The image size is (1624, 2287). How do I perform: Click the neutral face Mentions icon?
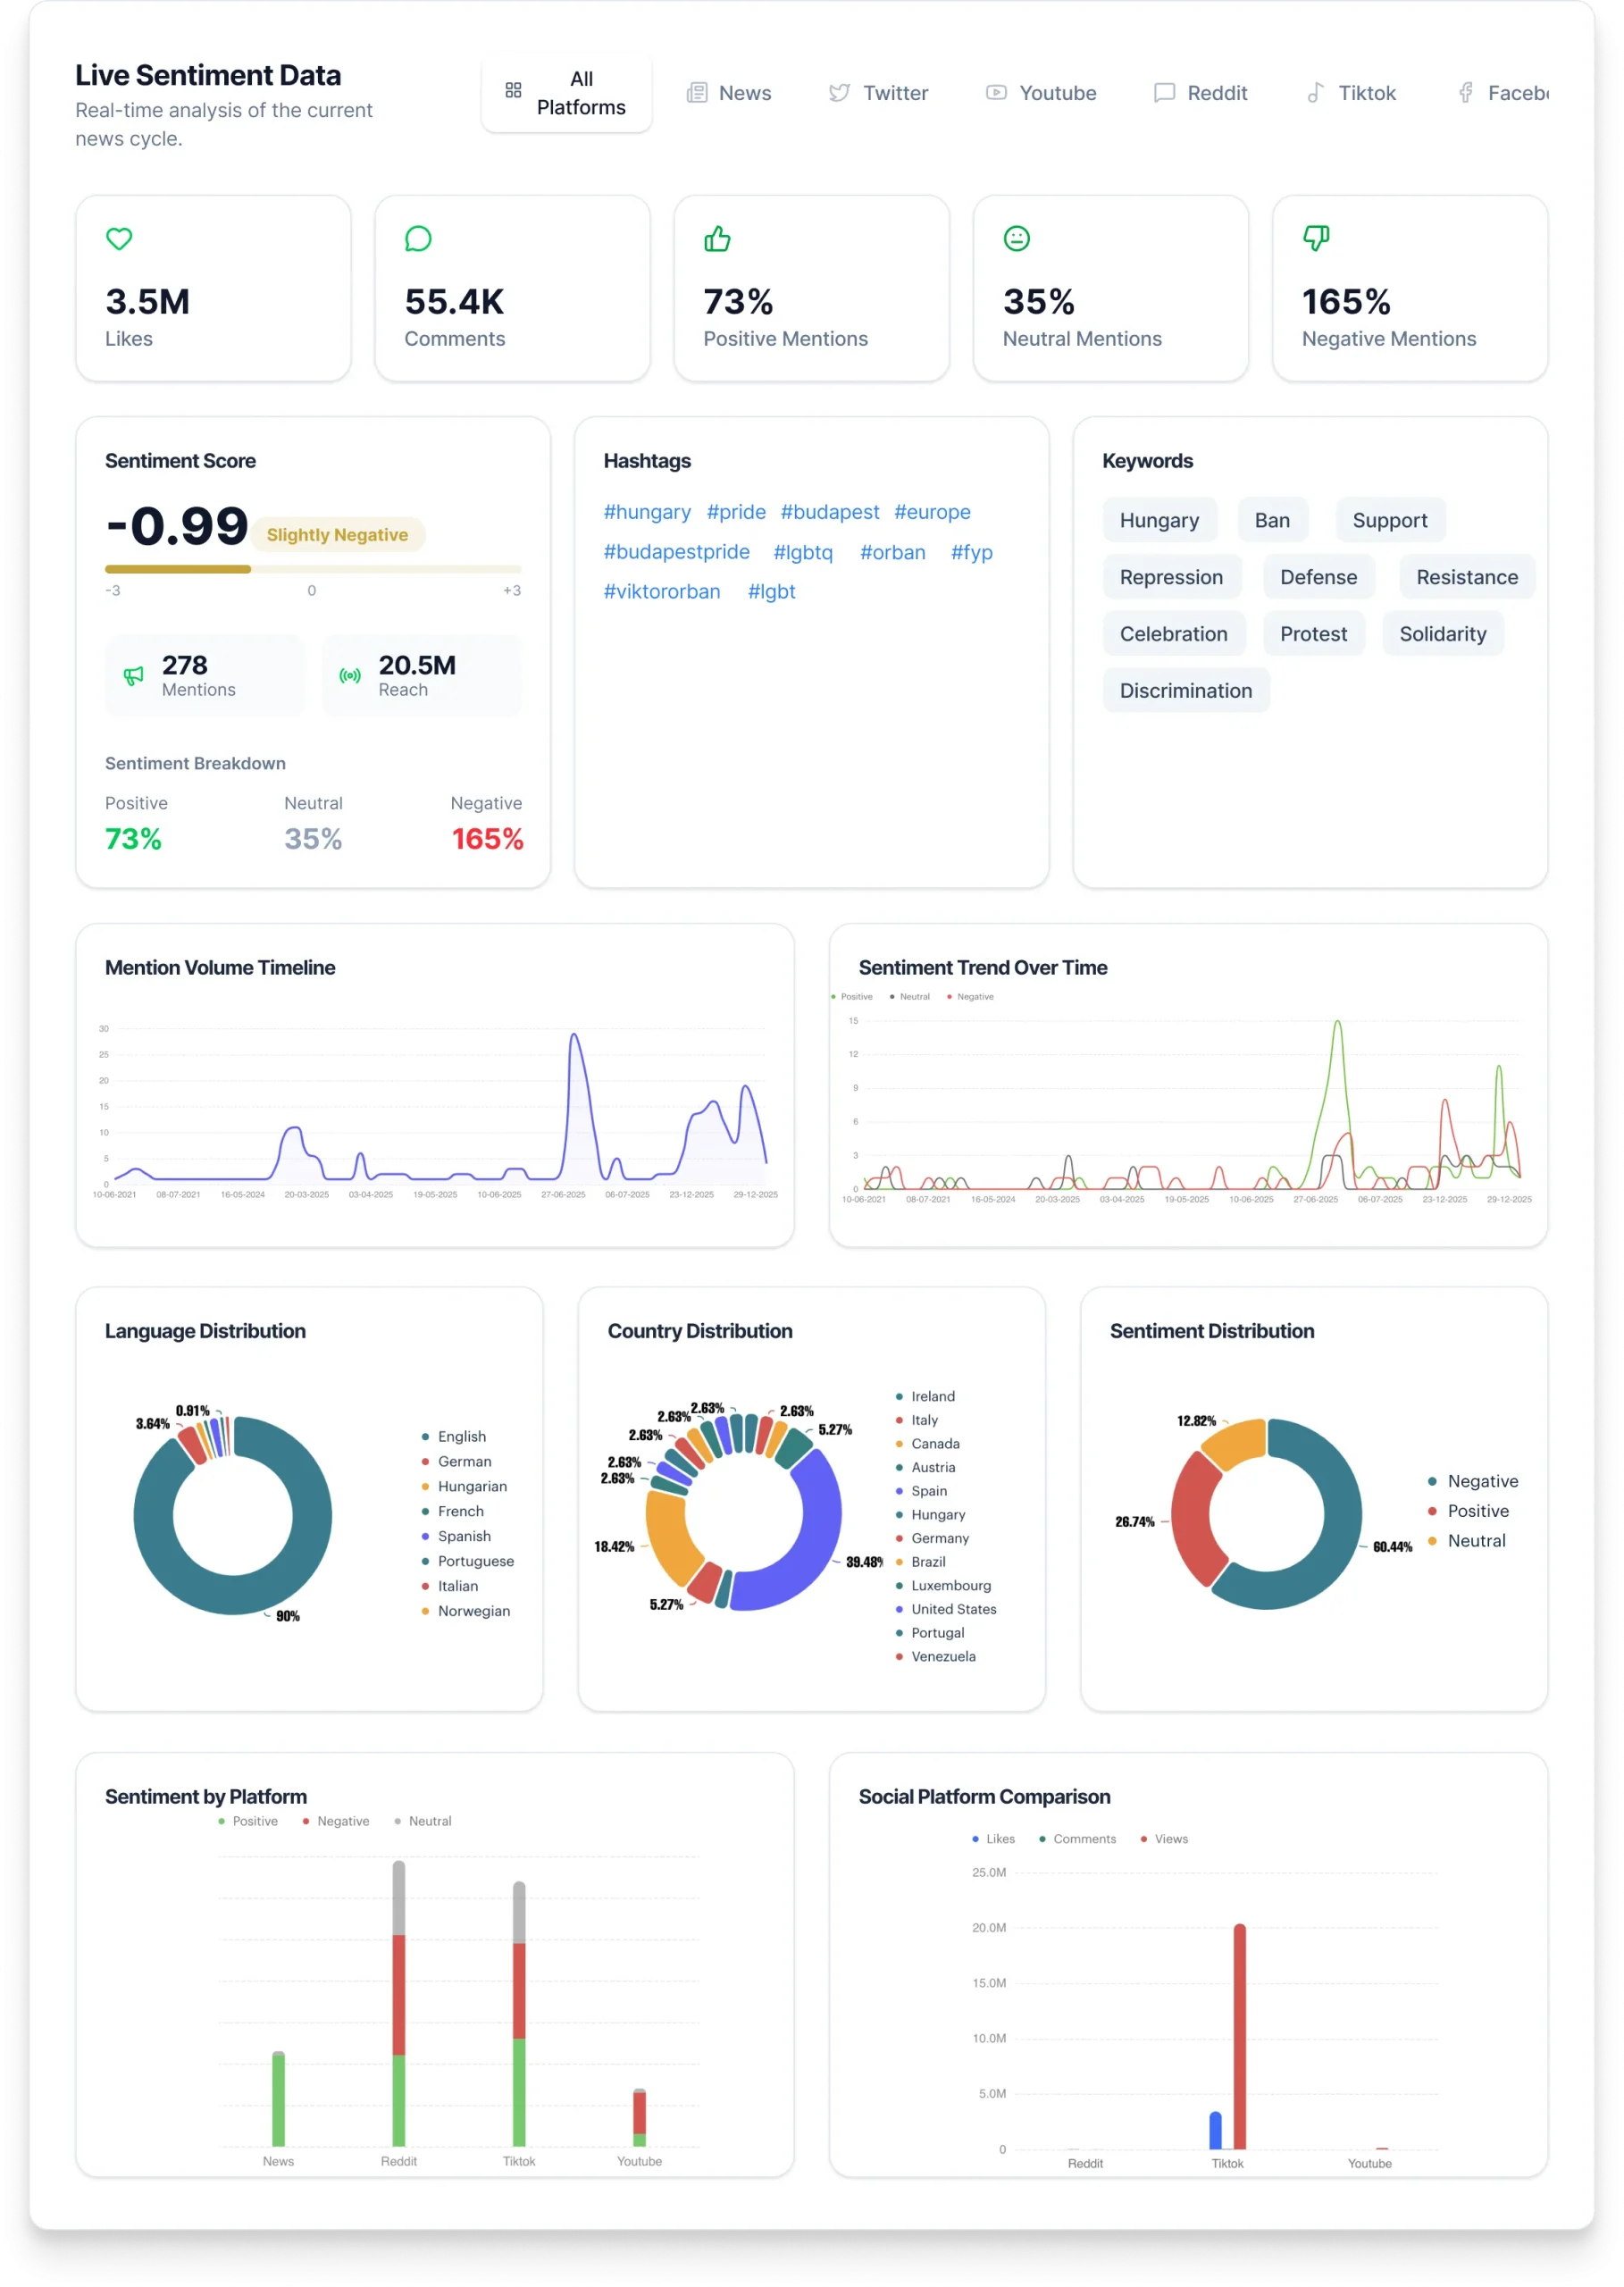1016,239
